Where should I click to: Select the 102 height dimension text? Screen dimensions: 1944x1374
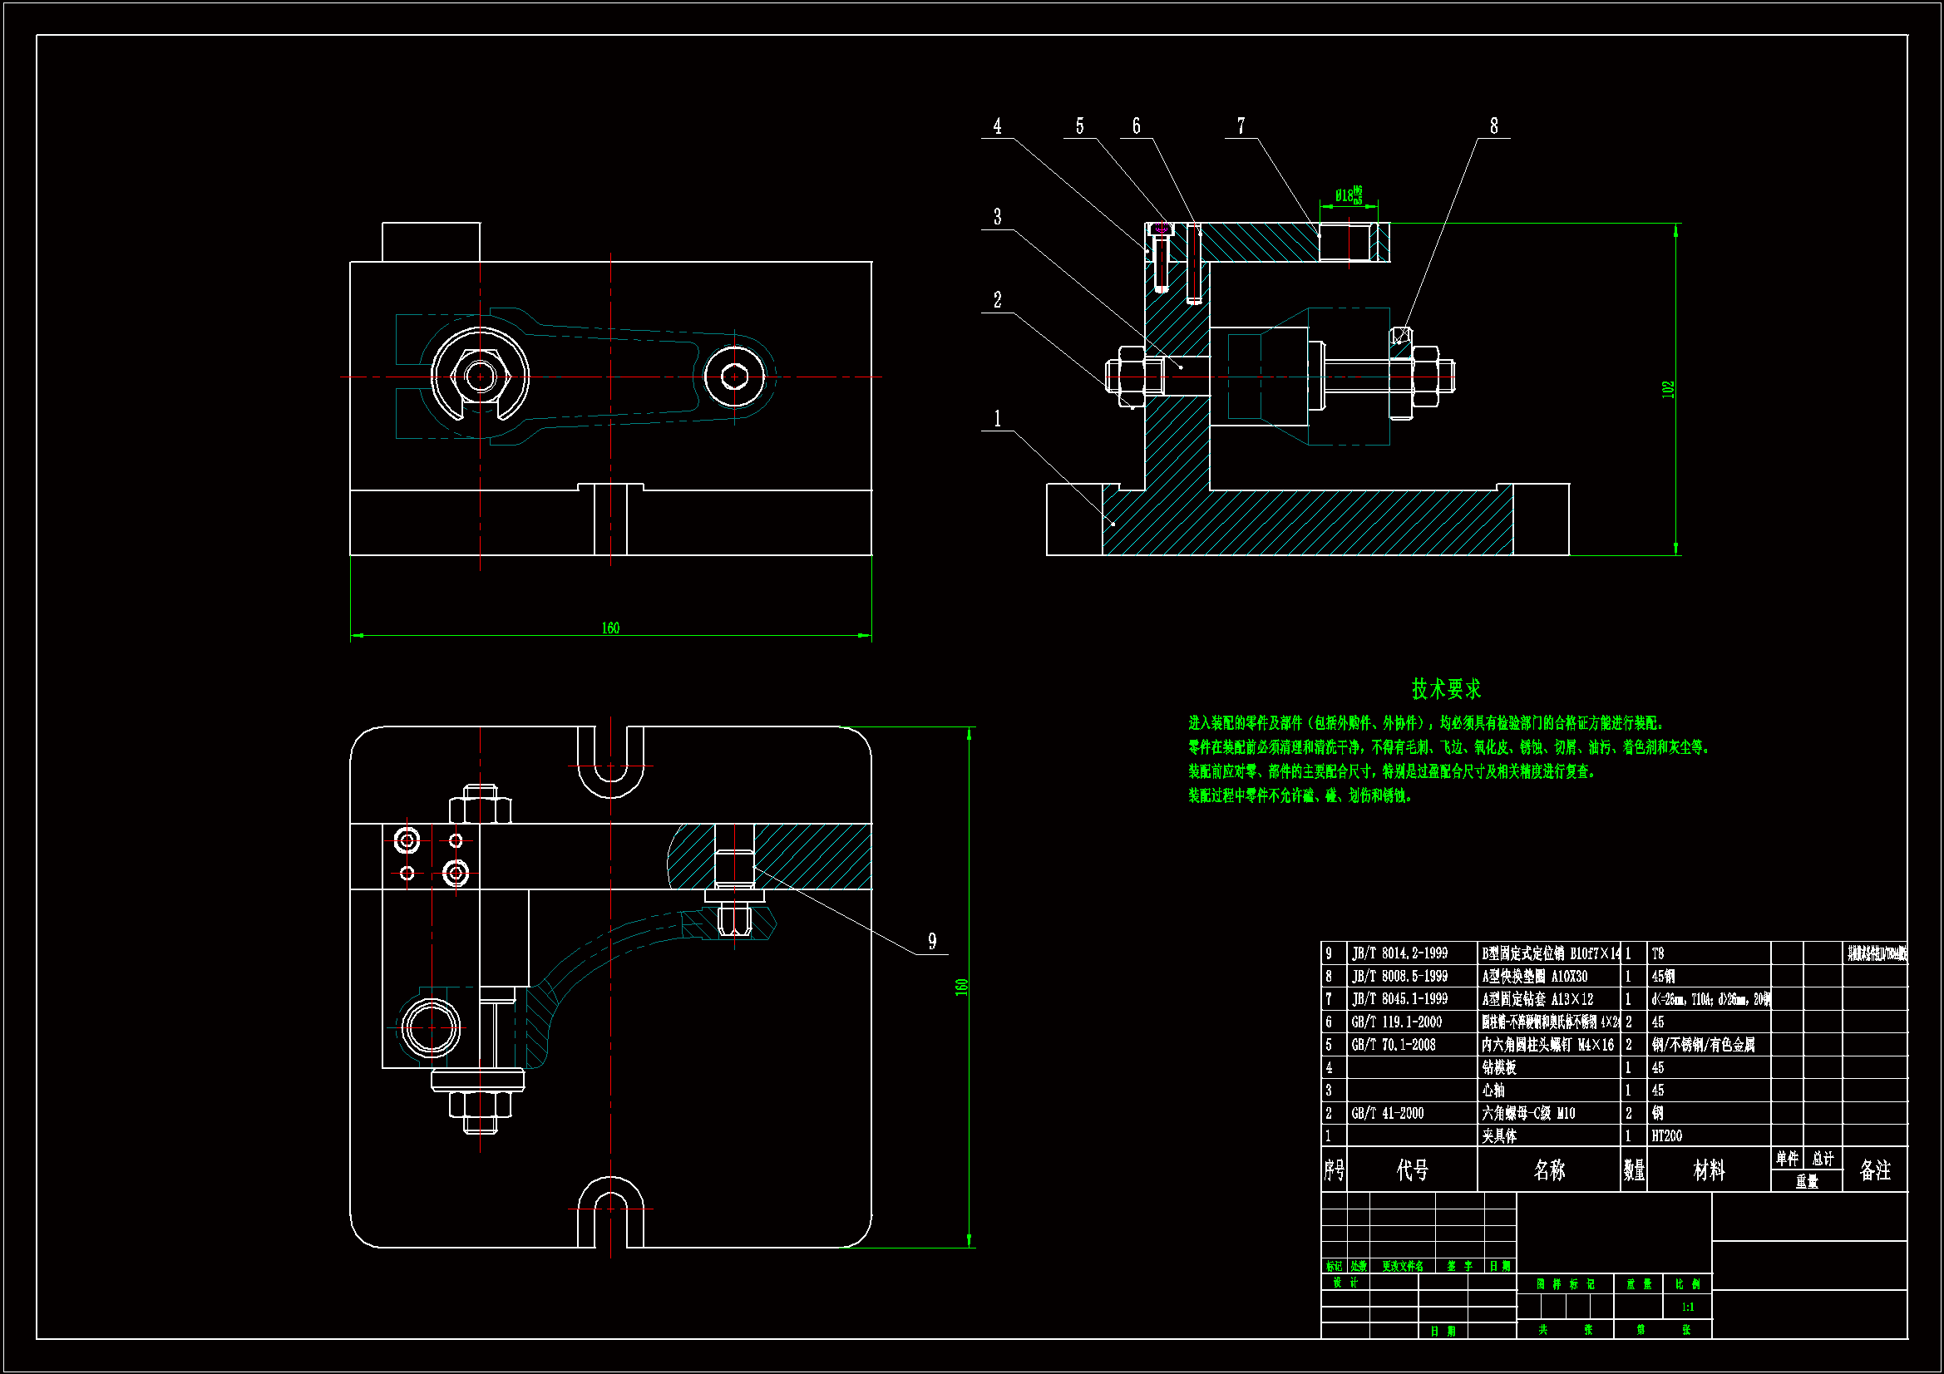tap(1667, 390)
